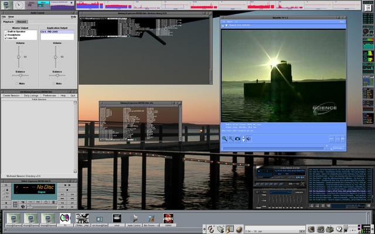The image size is (375, 234).
Task: Switch to the Playback tab
Action: click(8, 22)
